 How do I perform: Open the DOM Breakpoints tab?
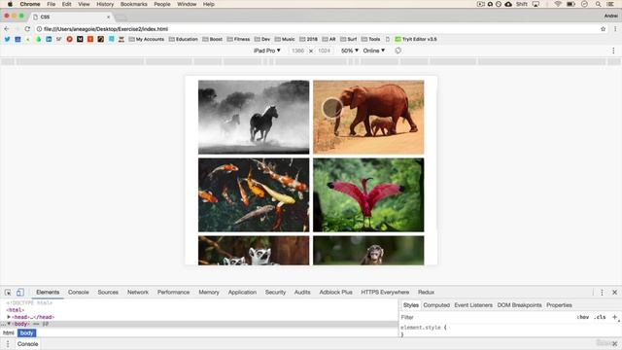click(x=519, y=305)
